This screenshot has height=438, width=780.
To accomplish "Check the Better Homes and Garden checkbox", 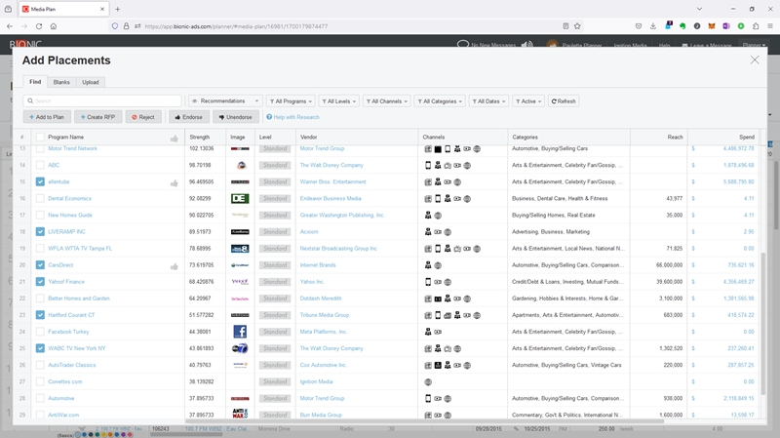I will click(x=40, y=299).
